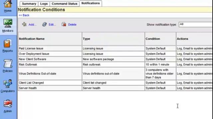Open the Computers sidebar icon

click(8, 84)
